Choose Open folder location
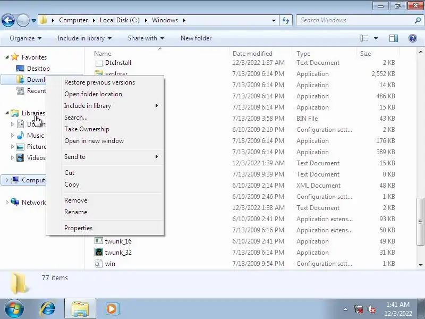 coord(93,94)
